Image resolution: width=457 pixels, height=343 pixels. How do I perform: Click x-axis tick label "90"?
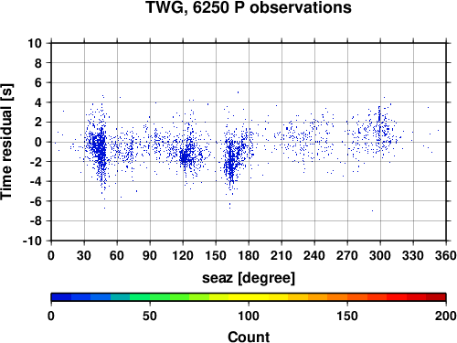click(x=150, y=255)
